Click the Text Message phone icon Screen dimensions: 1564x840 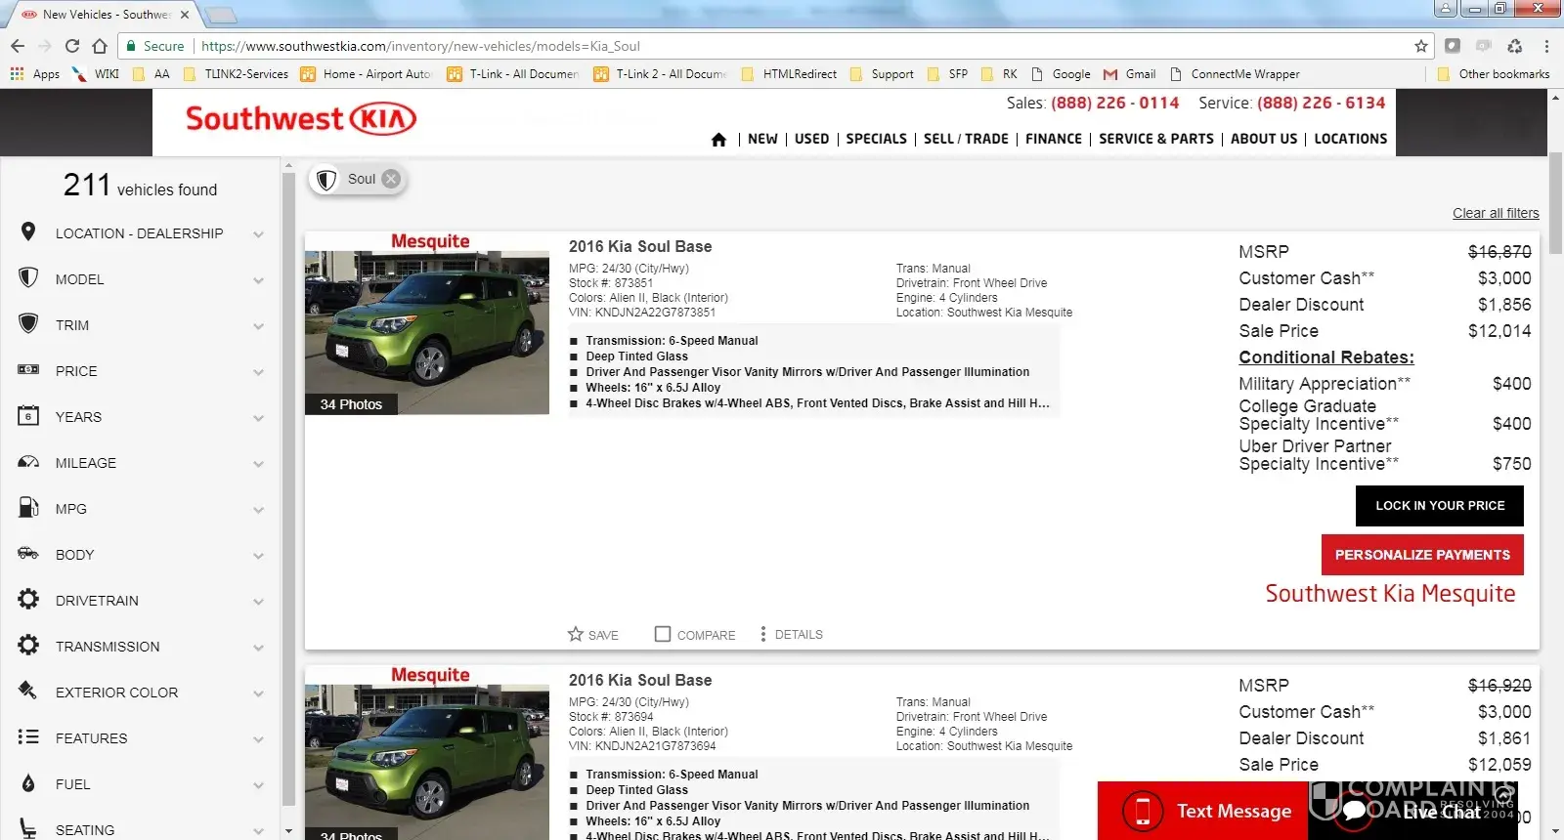pyautogui.click(x=1142, y=811)
